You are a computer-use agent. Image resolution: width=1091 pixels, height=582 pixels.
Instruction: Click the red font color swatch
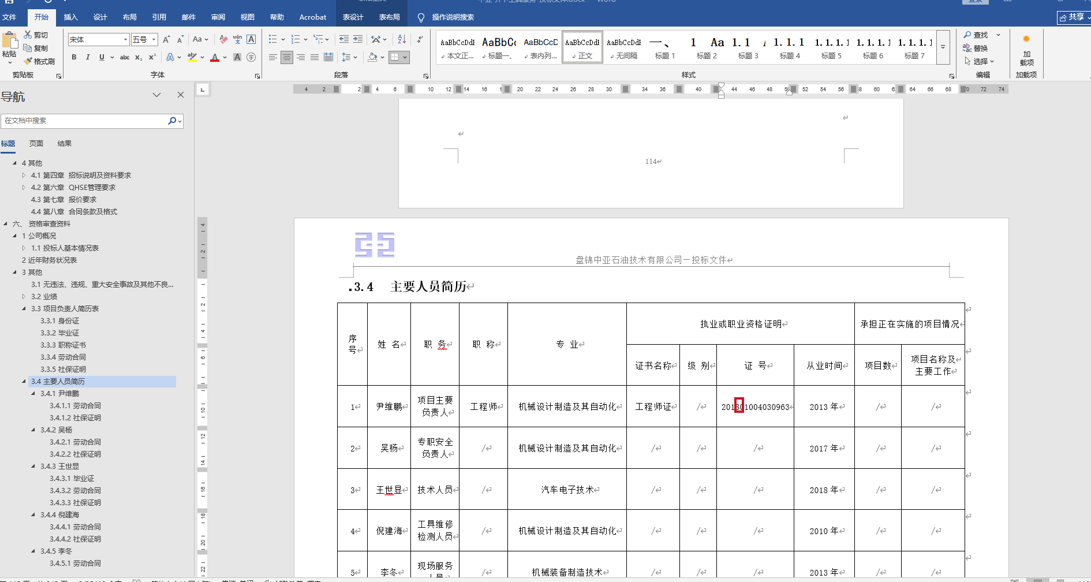pyautogui.click(x=215, y=57)
